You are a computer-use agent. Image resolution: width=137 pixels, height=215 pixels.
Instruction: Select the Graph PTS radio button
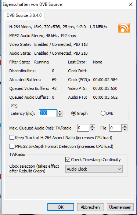pos(73,113)
